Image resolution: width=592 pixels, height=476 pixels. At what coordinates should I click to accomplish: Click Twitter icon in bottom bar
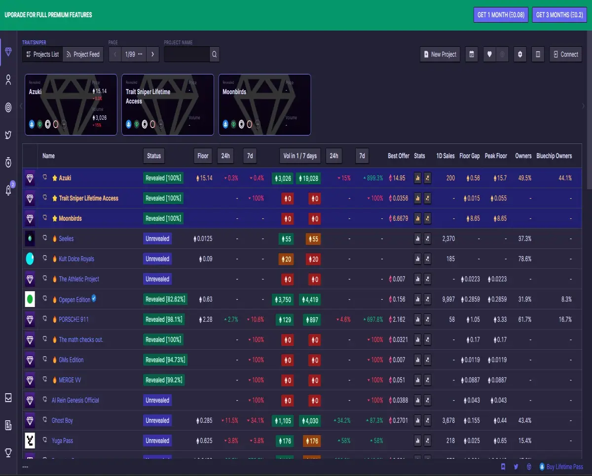tap(516, 467)
